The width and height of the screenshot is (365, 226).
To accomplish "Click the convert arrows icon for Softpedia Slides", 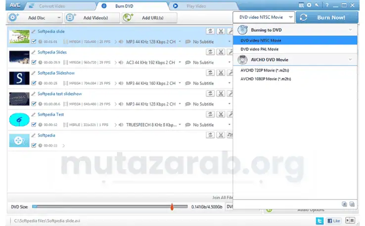I will 210,52.
